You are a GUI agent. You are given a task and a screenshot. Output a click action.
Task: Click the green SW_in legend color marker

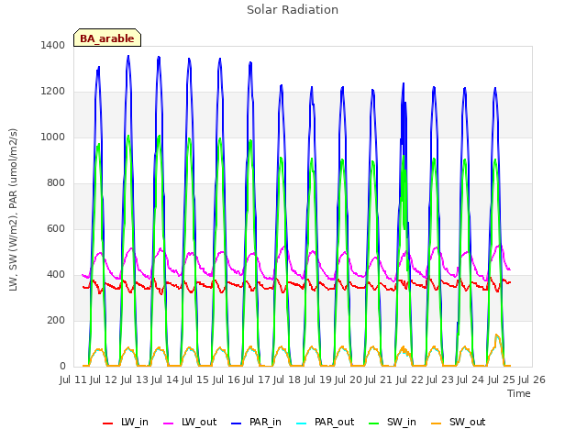[374, 423]
